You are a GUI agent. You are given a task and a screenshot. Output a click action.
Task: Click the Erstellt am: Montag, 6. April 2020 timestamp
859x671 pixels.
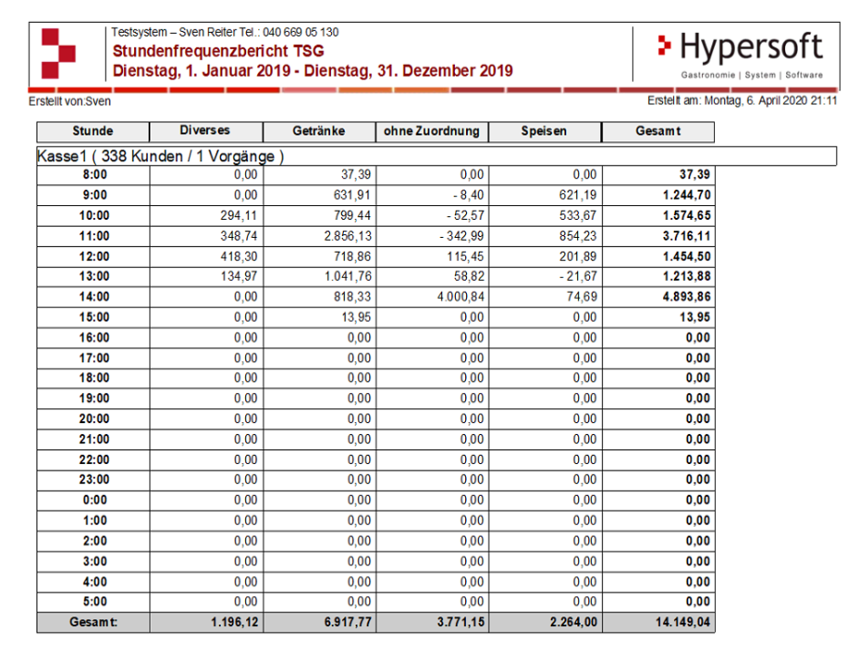(x=742, y=101)
